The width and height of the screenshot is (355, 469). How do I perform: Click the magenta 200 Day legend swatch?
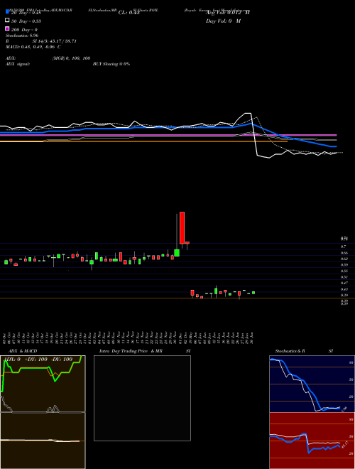tap(8, 28)
